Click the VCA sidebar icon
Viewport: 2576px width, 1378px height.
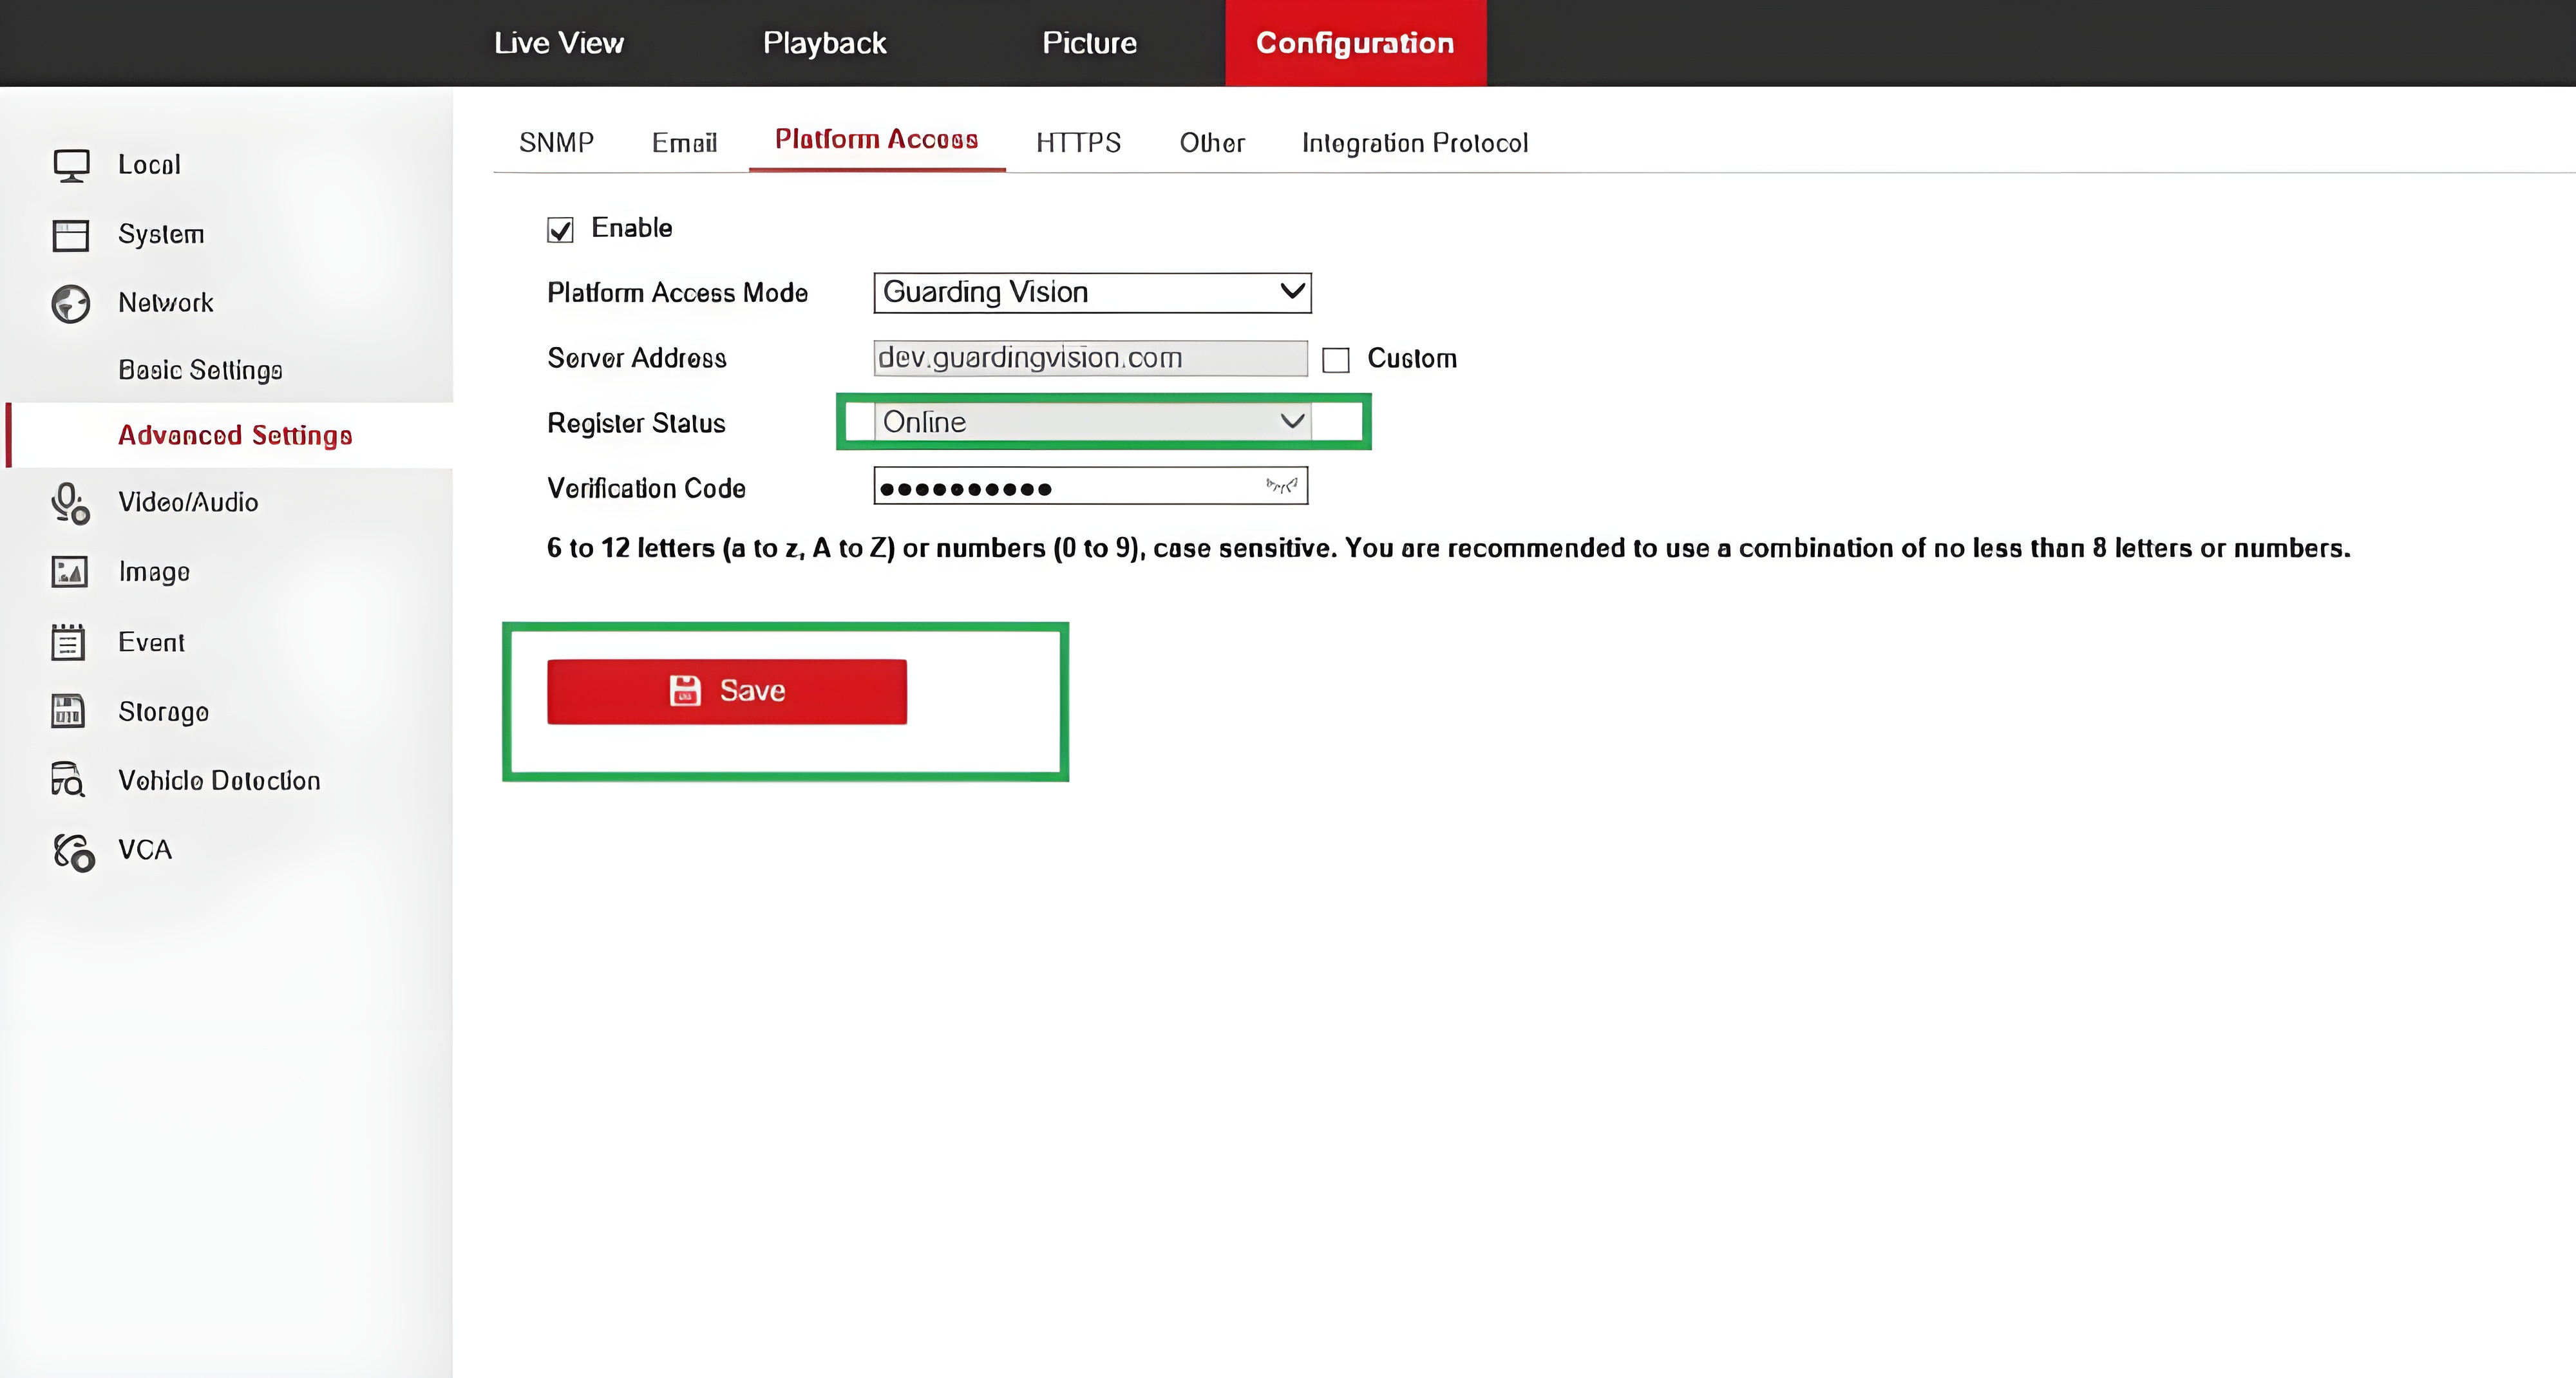click(73, 852)
